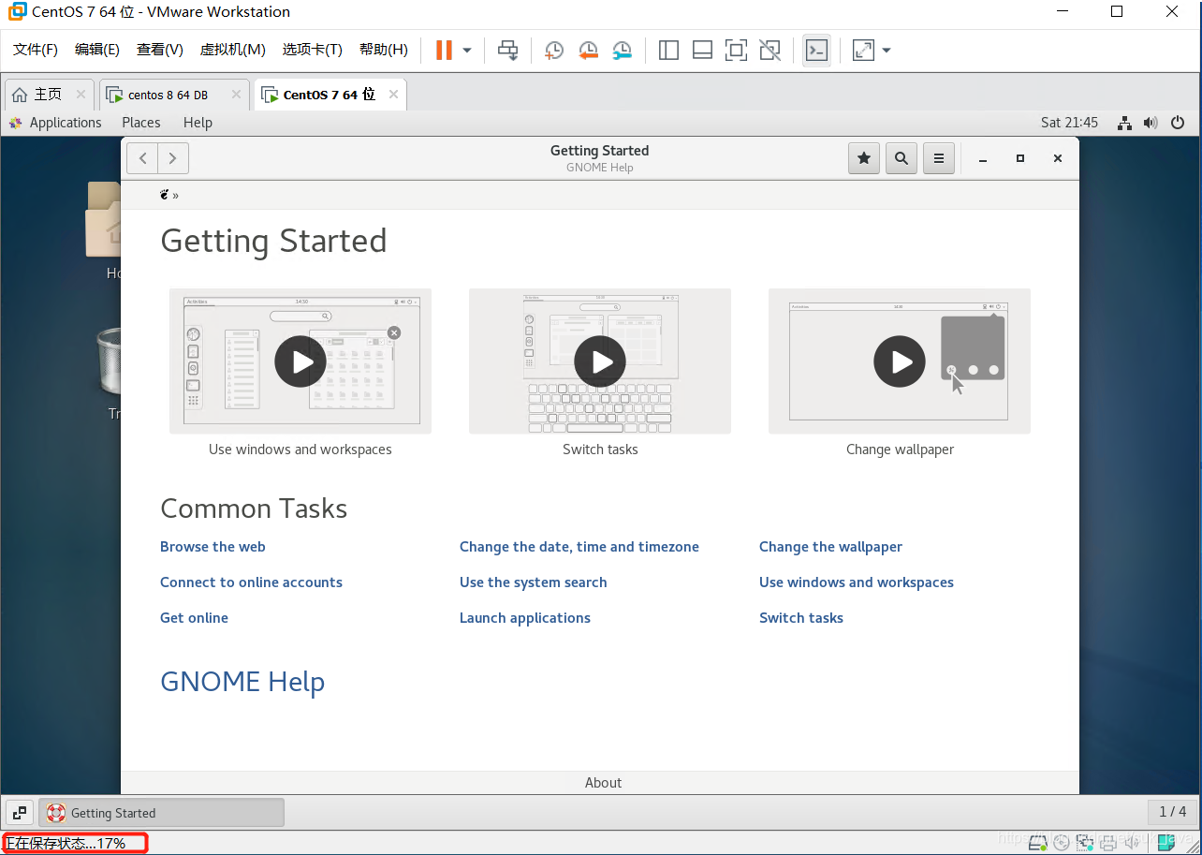Click the Sat 21:45 clock in the top bar

click(x=1069, y=123)
